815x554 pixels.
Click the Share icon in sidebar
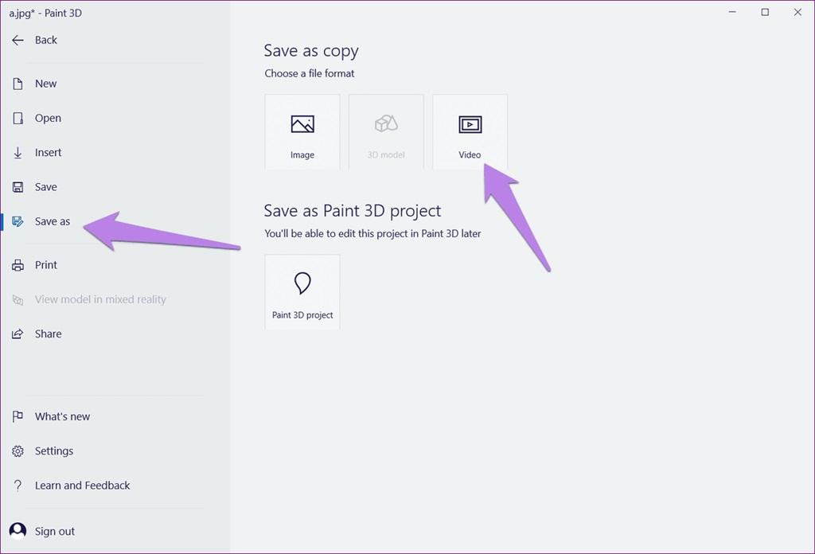coord(18,334)
